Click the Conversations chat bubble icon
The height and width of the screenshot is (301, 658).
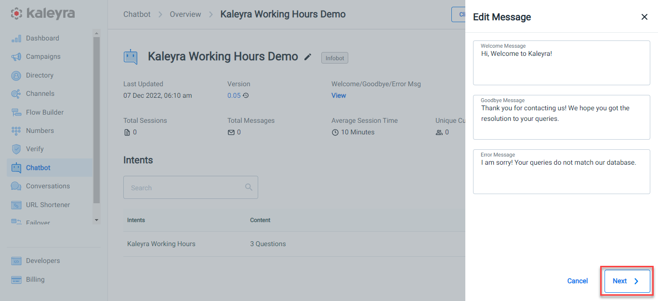coord(16,186)
